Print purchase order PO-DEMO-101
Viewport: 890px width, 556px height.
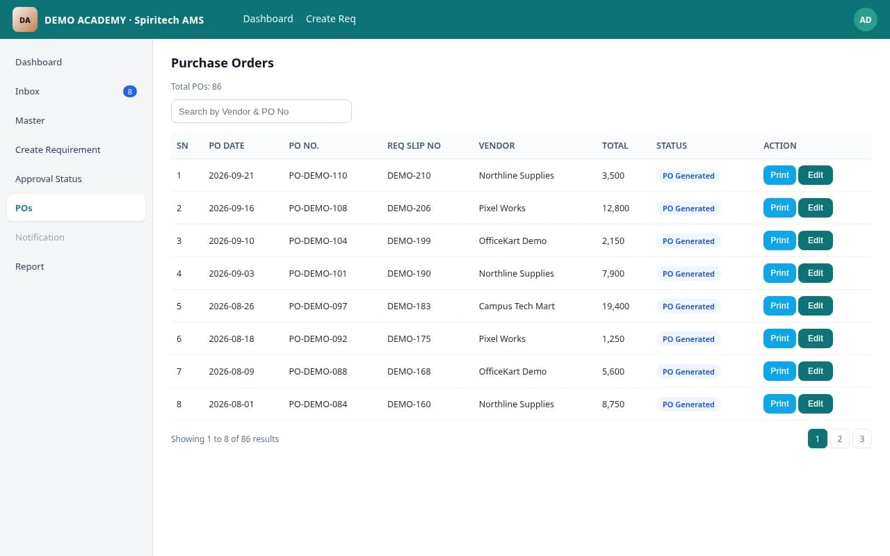(x=779, y=273)
